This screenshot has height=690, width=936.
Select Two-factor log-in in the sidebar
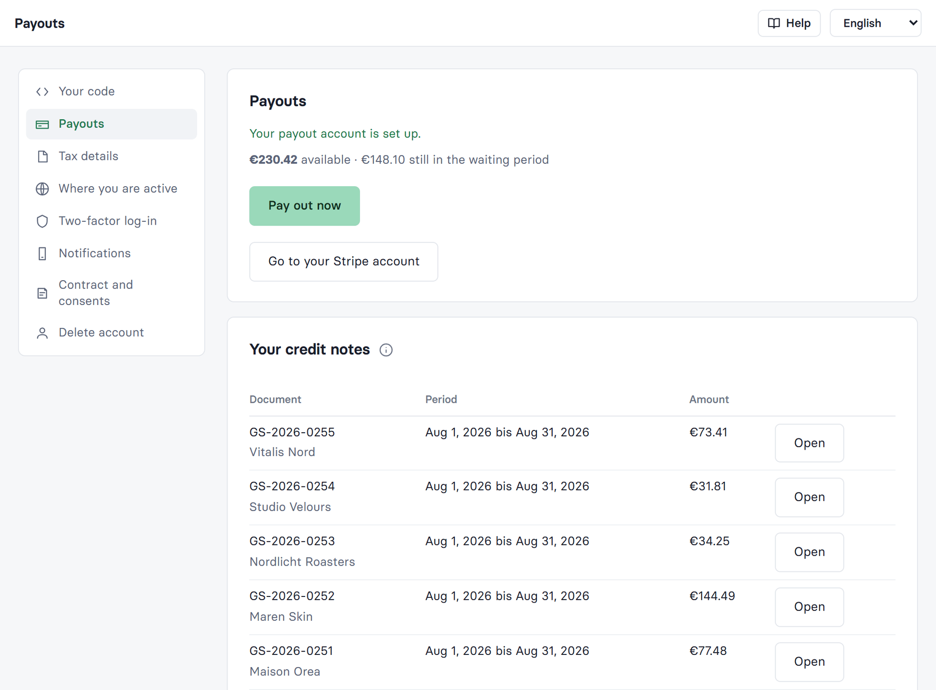[x=111, y=221]
